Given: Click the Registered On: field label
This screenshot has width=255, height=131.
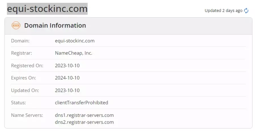Looking at the screenshot, I should tap(27, 65).
